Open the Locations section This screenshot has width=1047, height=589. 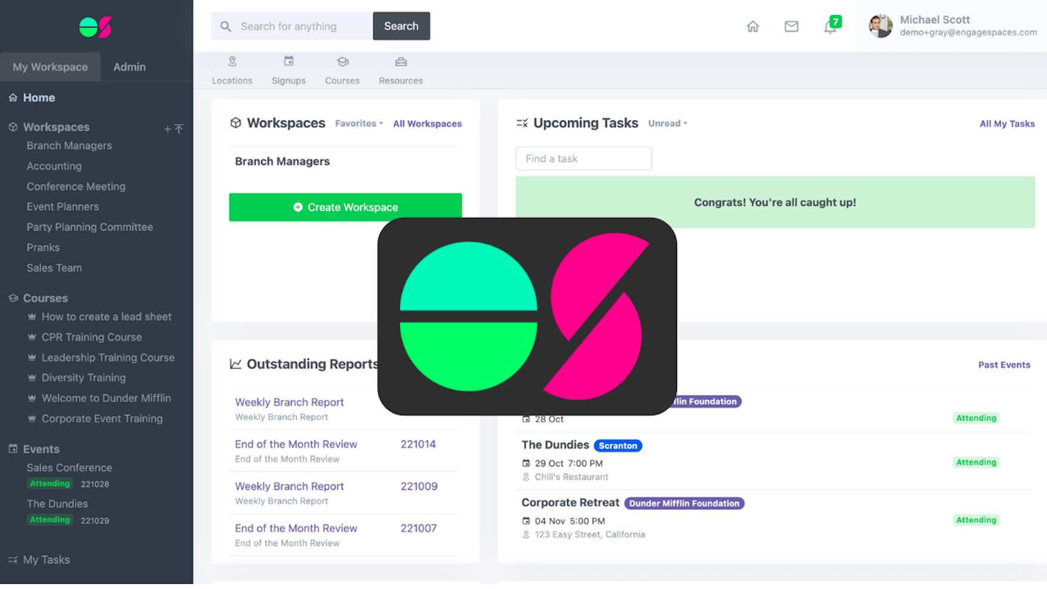[x=232, y=69]
